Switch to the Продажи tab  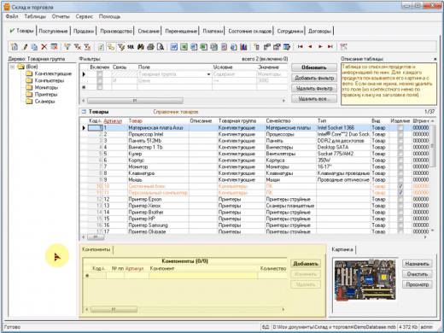click(x=84, y=31)
